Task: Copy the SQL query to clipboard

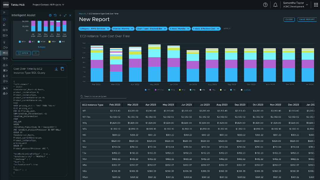Action: click(62, 69)
